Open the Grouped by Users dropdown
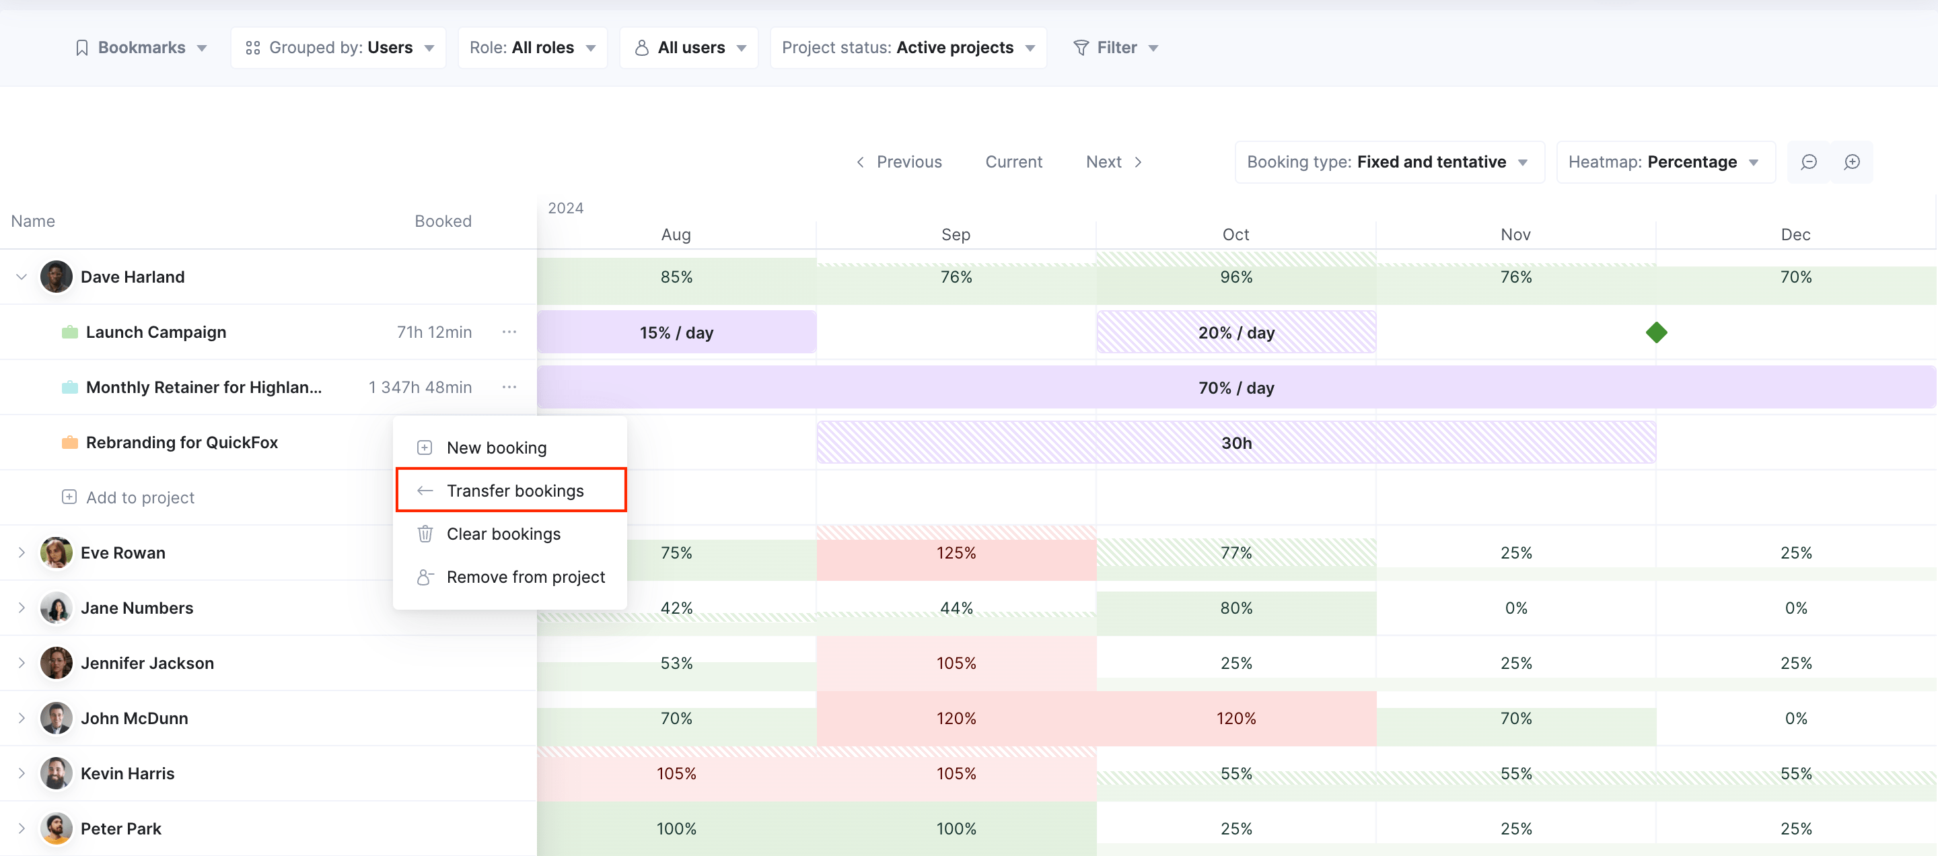 338,48
